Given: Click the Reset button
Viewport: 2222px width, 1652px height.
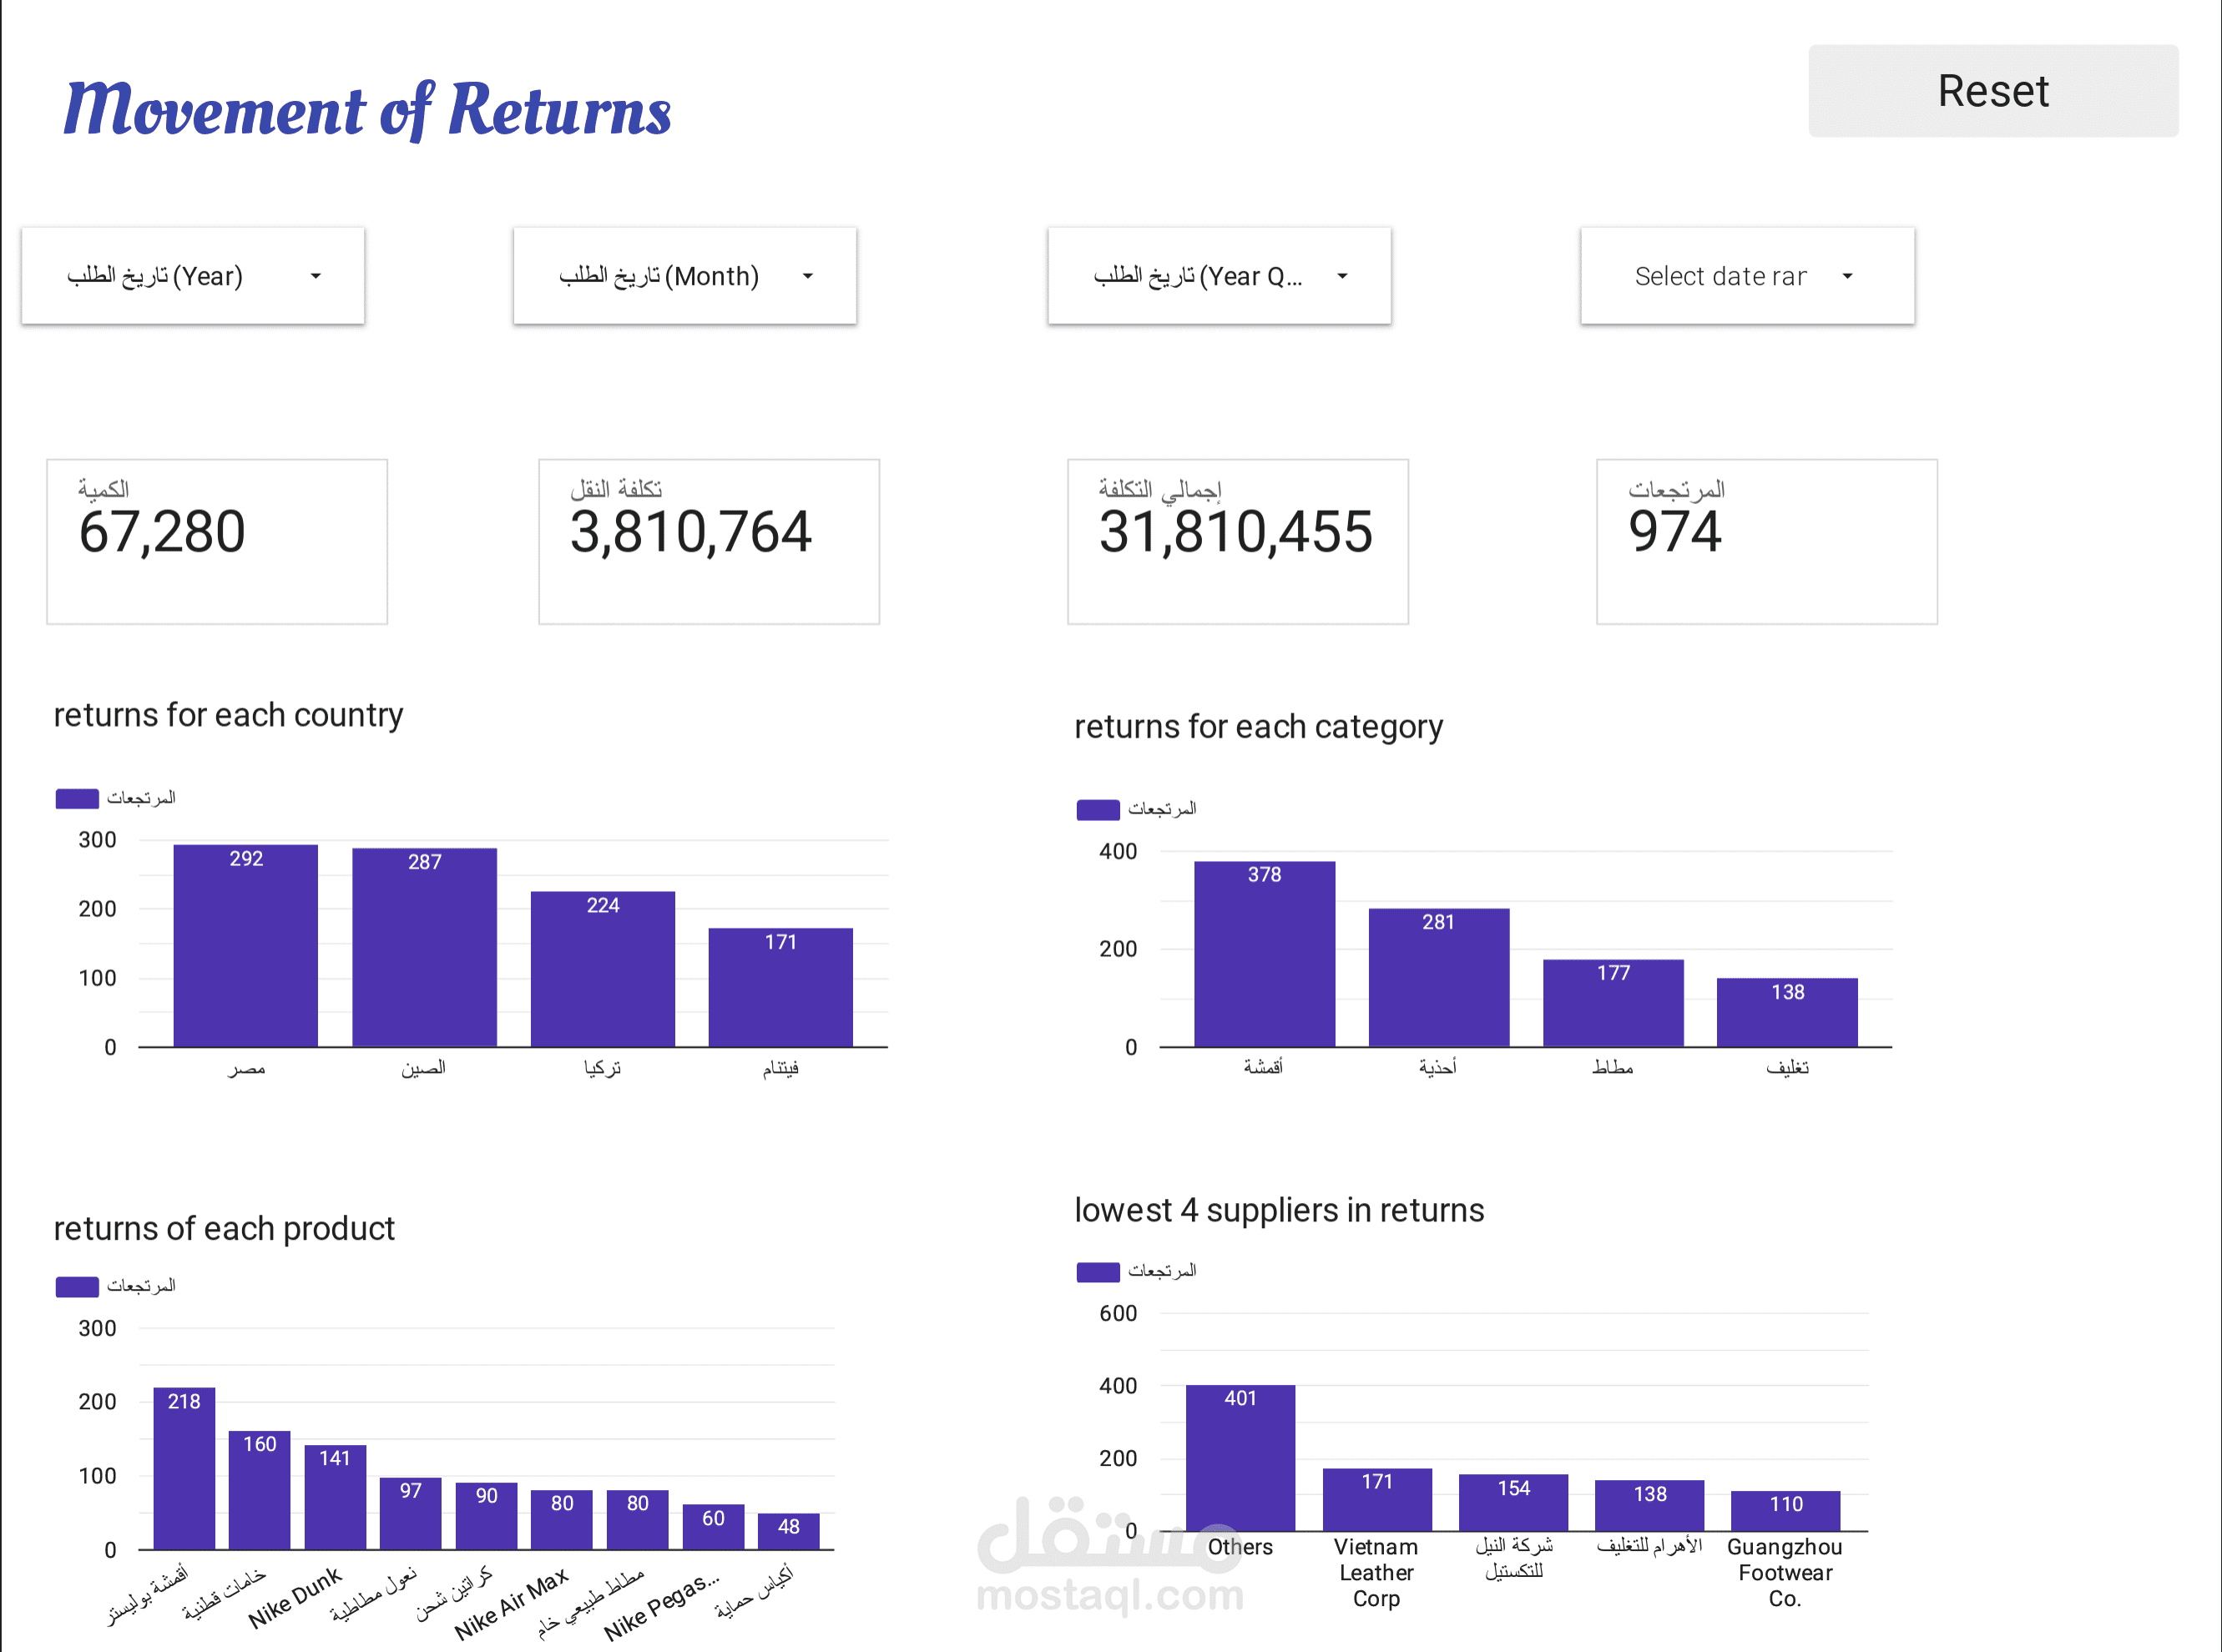Looking at the screenshot, I should (x=1992, y=91).
